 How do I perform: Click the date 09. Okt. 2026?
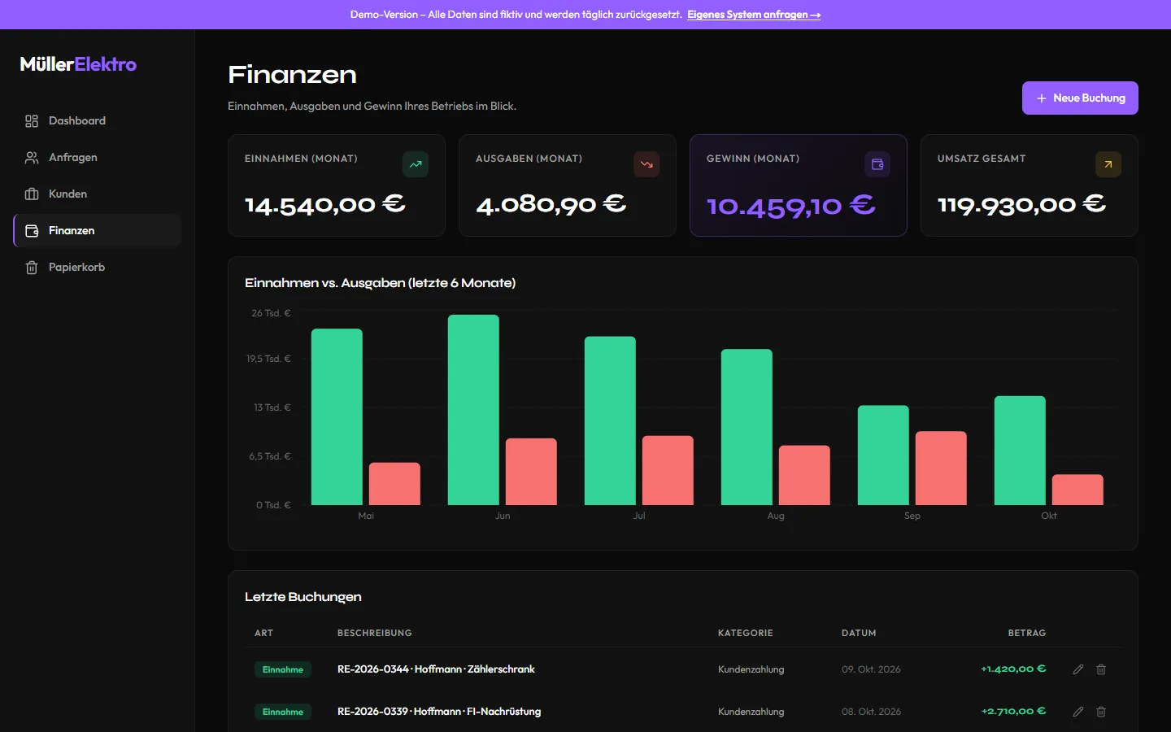pos(871,669)
